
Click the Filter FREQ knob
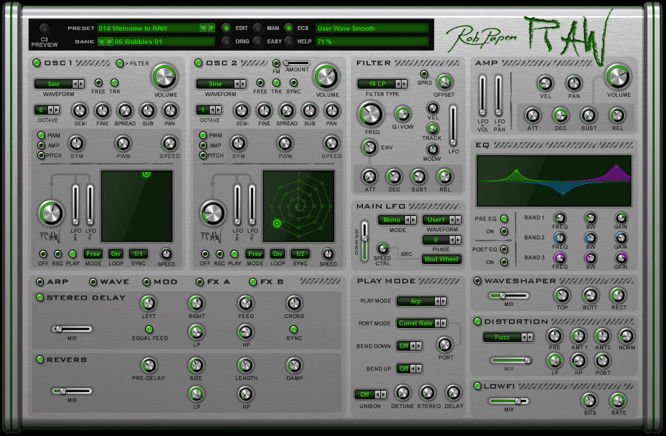pyautogui.click(x=370, y=114)
